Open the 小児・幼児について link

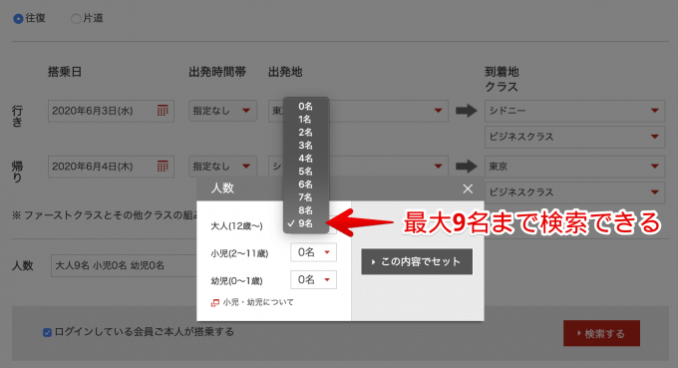[x=258, y=302]
